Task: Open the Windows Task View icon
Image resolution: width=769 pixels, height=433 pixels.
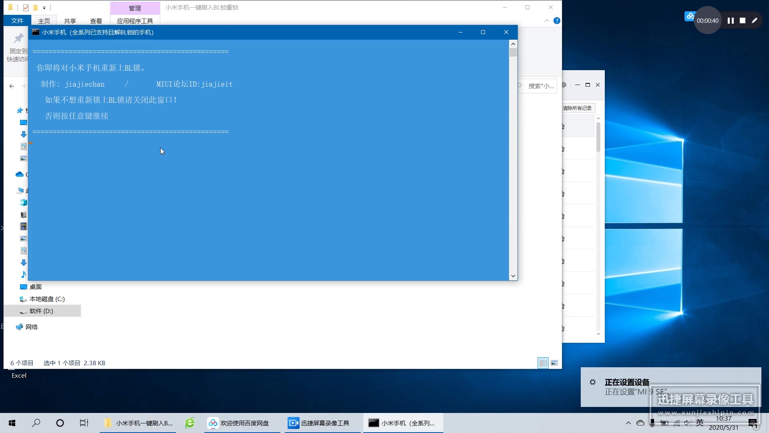Action: [x=84, y=423]
